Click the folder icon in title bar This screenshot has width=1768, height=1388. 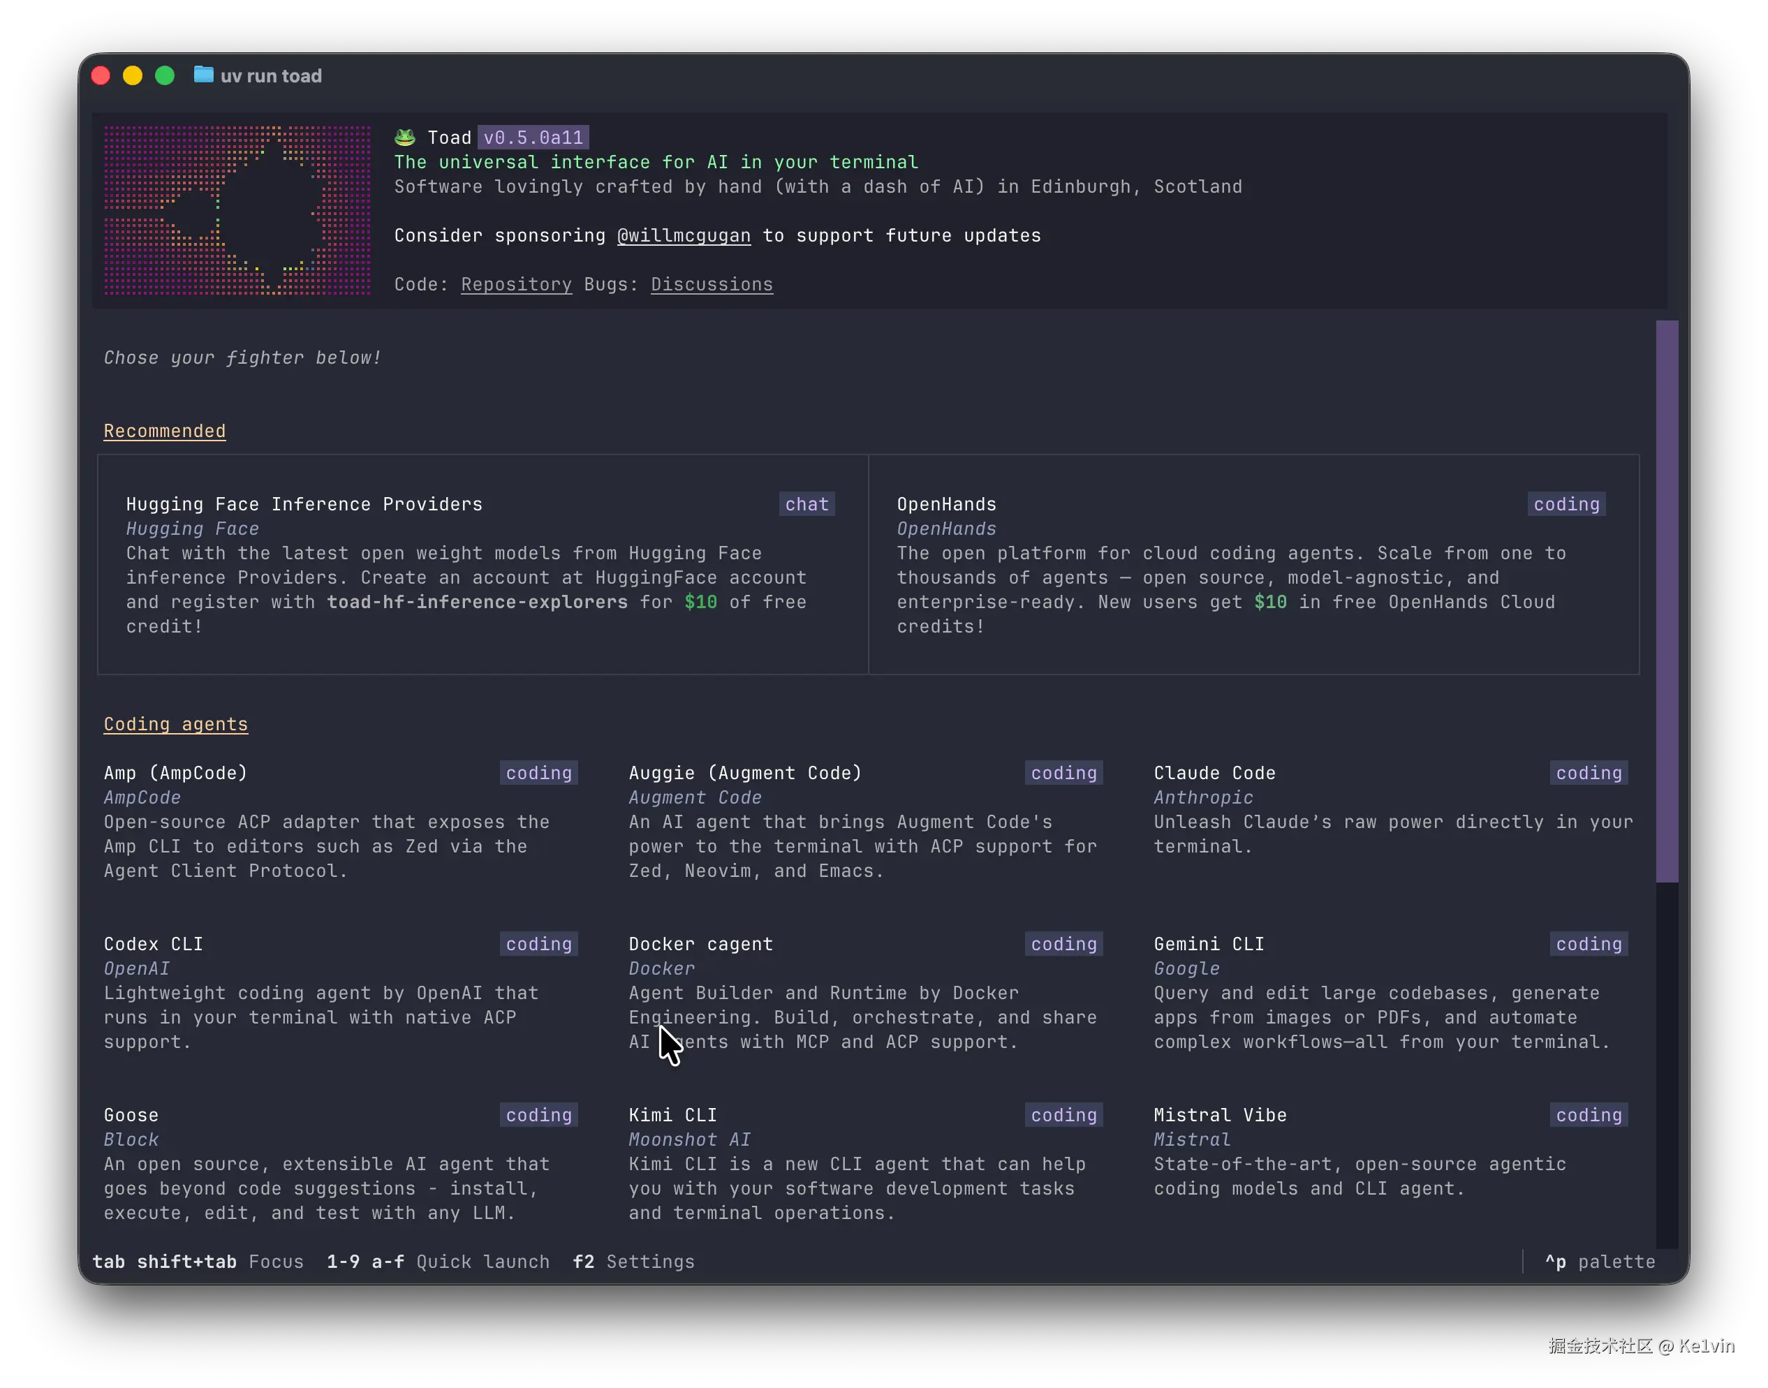click(203, 75)
